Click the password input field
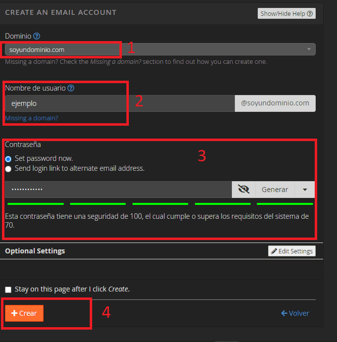Screen dimensions: 337x342 [118, 190]
